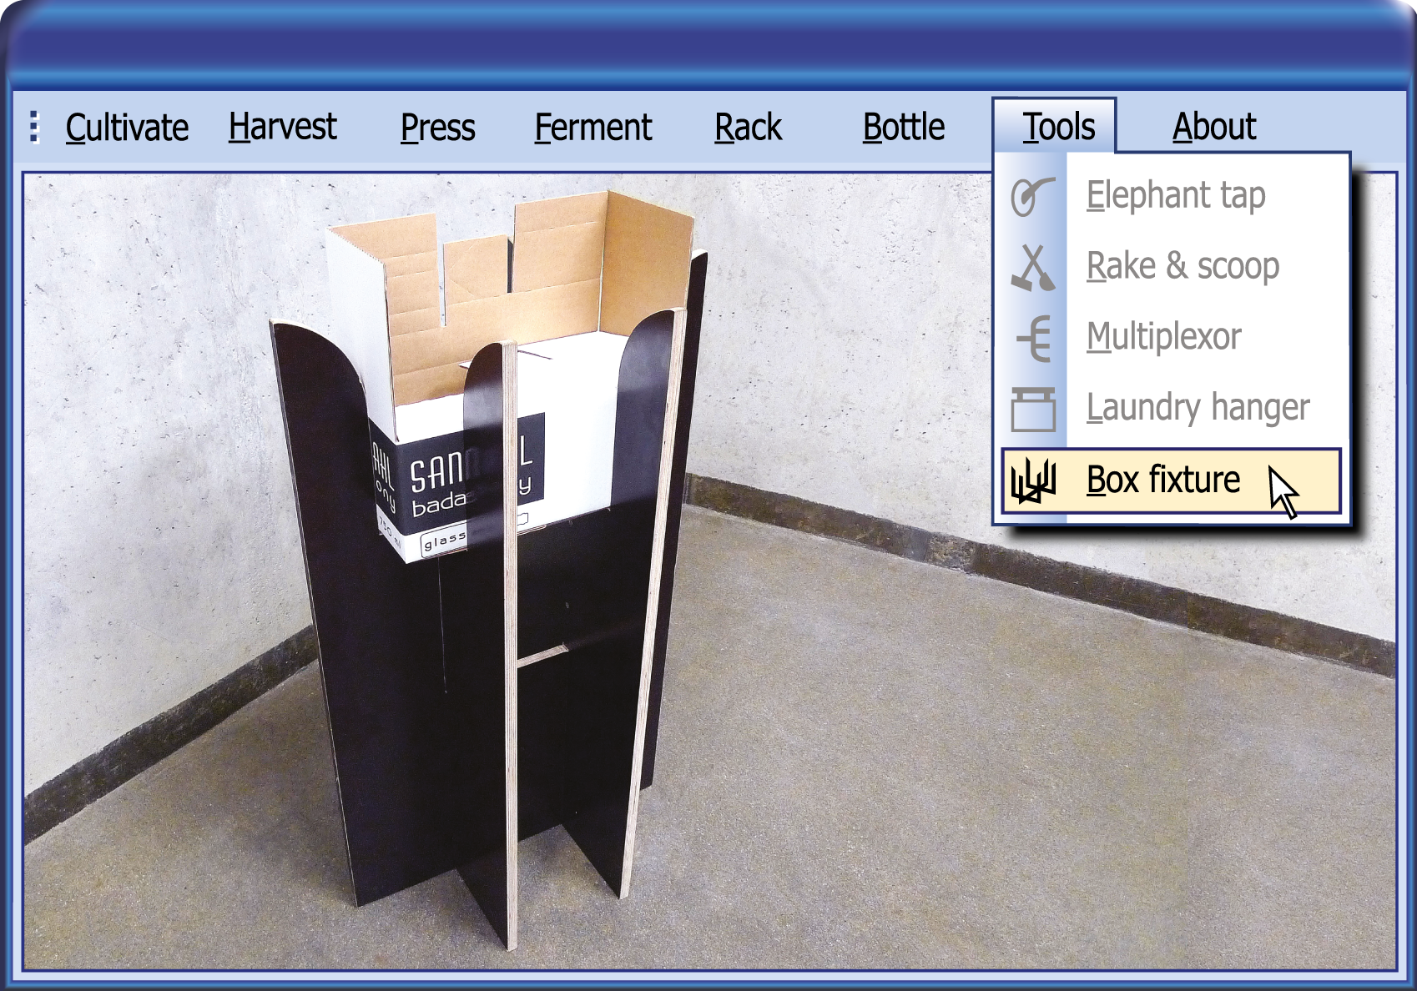Click the Elephant tap icon

click(x=1032, y=197)
